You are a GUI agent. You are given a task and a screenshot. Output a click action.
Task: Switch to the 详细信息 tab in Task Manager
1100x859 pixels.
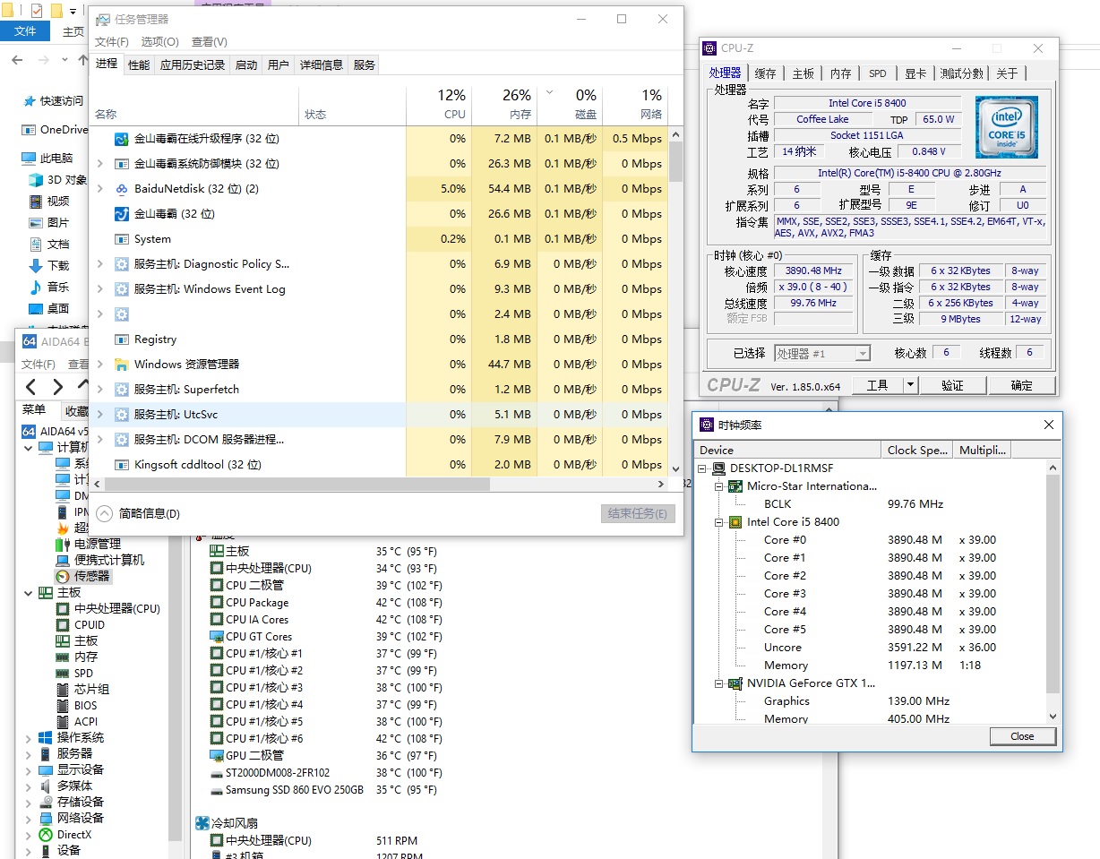[x=321, y=64]
